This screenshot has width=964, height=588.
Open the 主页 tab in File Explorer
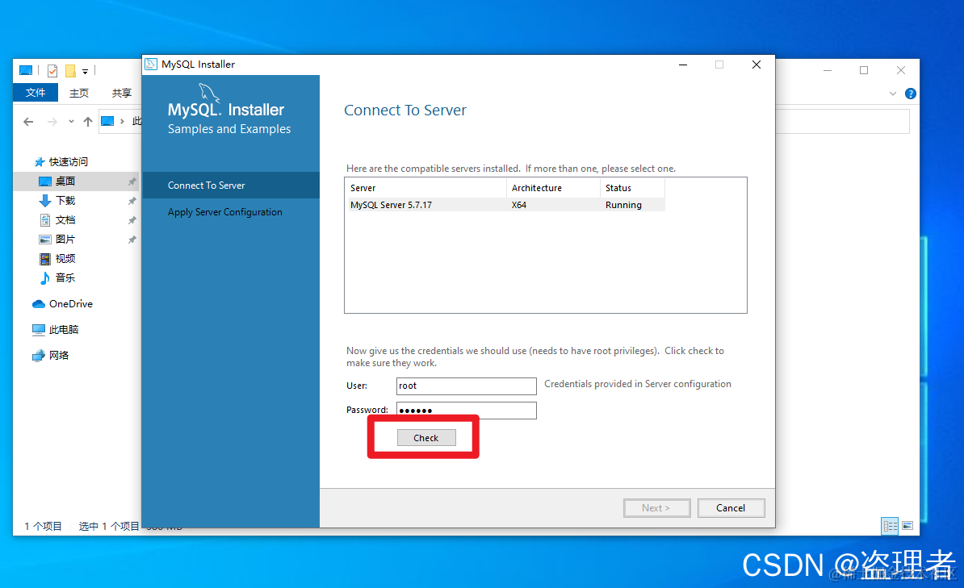[78, 93]
